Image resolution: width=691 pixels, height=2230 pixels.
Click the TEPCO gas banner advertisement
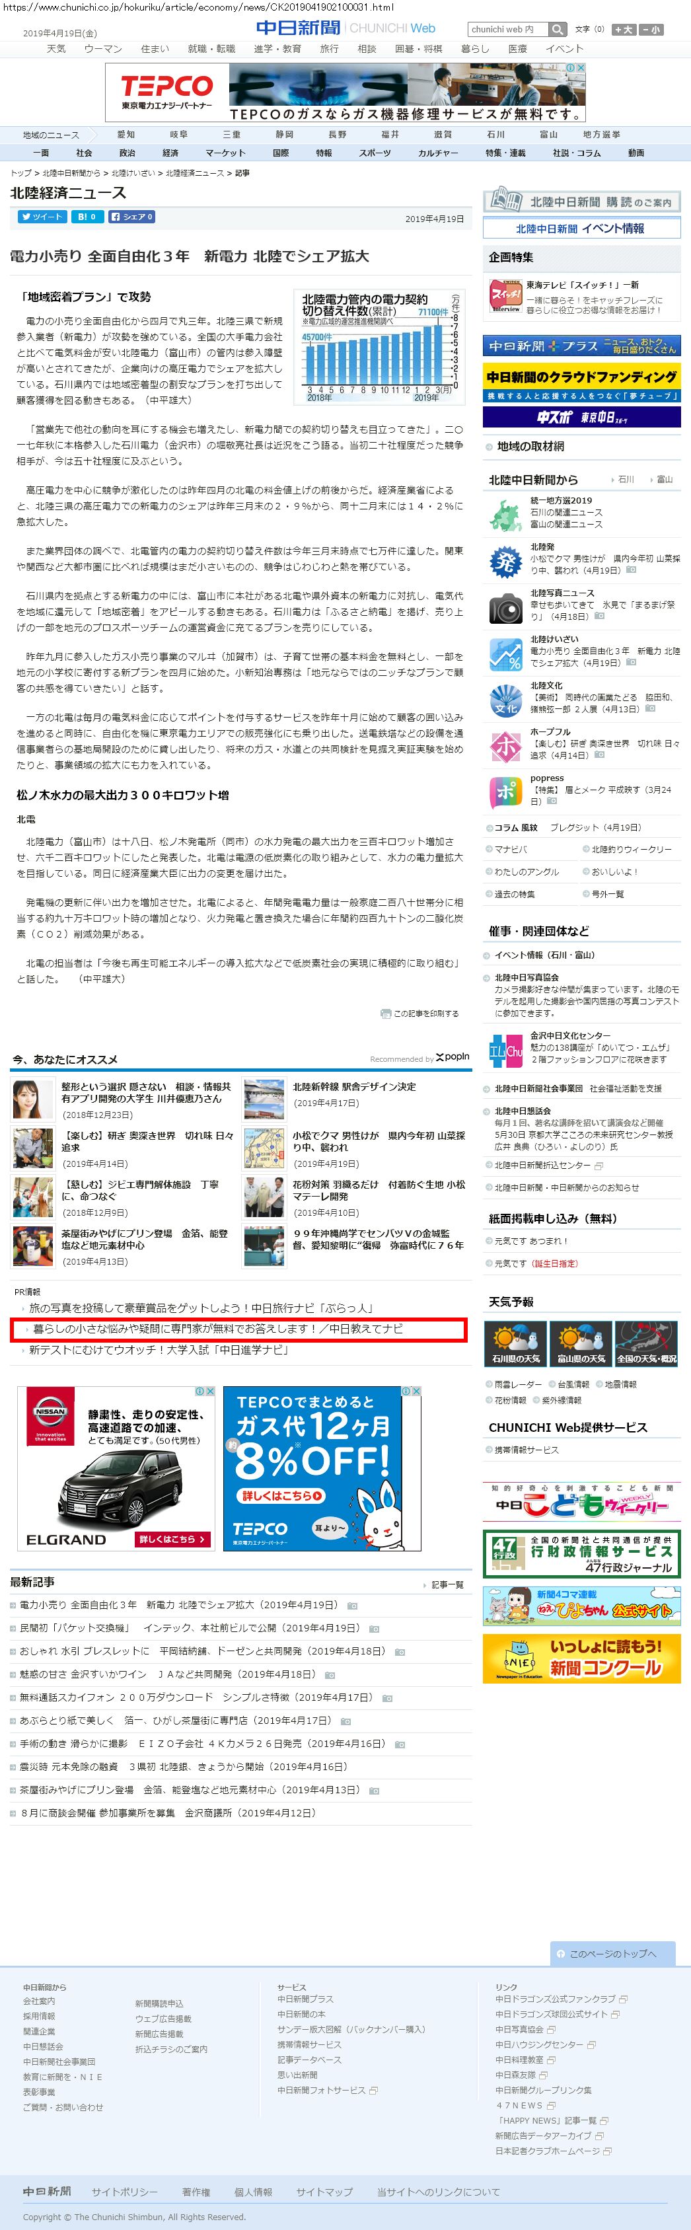point(345,92)
